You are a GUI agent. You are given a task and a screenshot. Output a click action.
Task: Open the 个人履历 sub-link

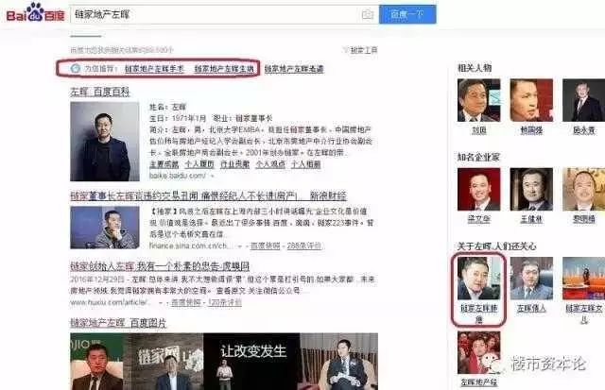coord(199,164)
